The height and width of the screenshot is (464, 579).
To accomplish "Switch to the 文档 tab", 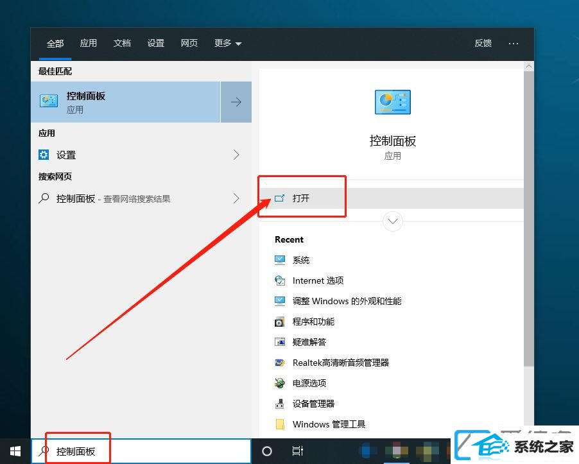I will 122,44.
